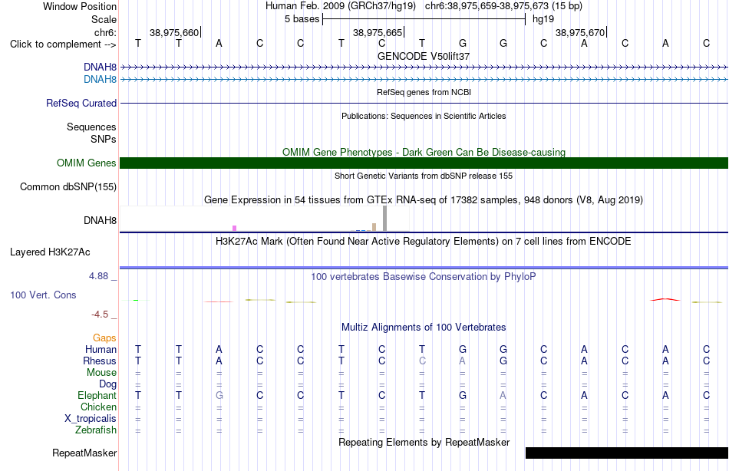The width and height of the screenshot is (729, 471).
Task: Click 'Publications: Sequences in Scientific Articles' title
Action: (x=424, y=116)
